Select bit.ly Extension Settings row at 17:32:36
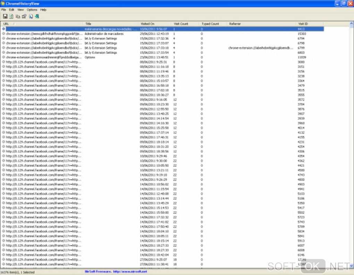The image size is (354, 275). (x=162, y=39)
